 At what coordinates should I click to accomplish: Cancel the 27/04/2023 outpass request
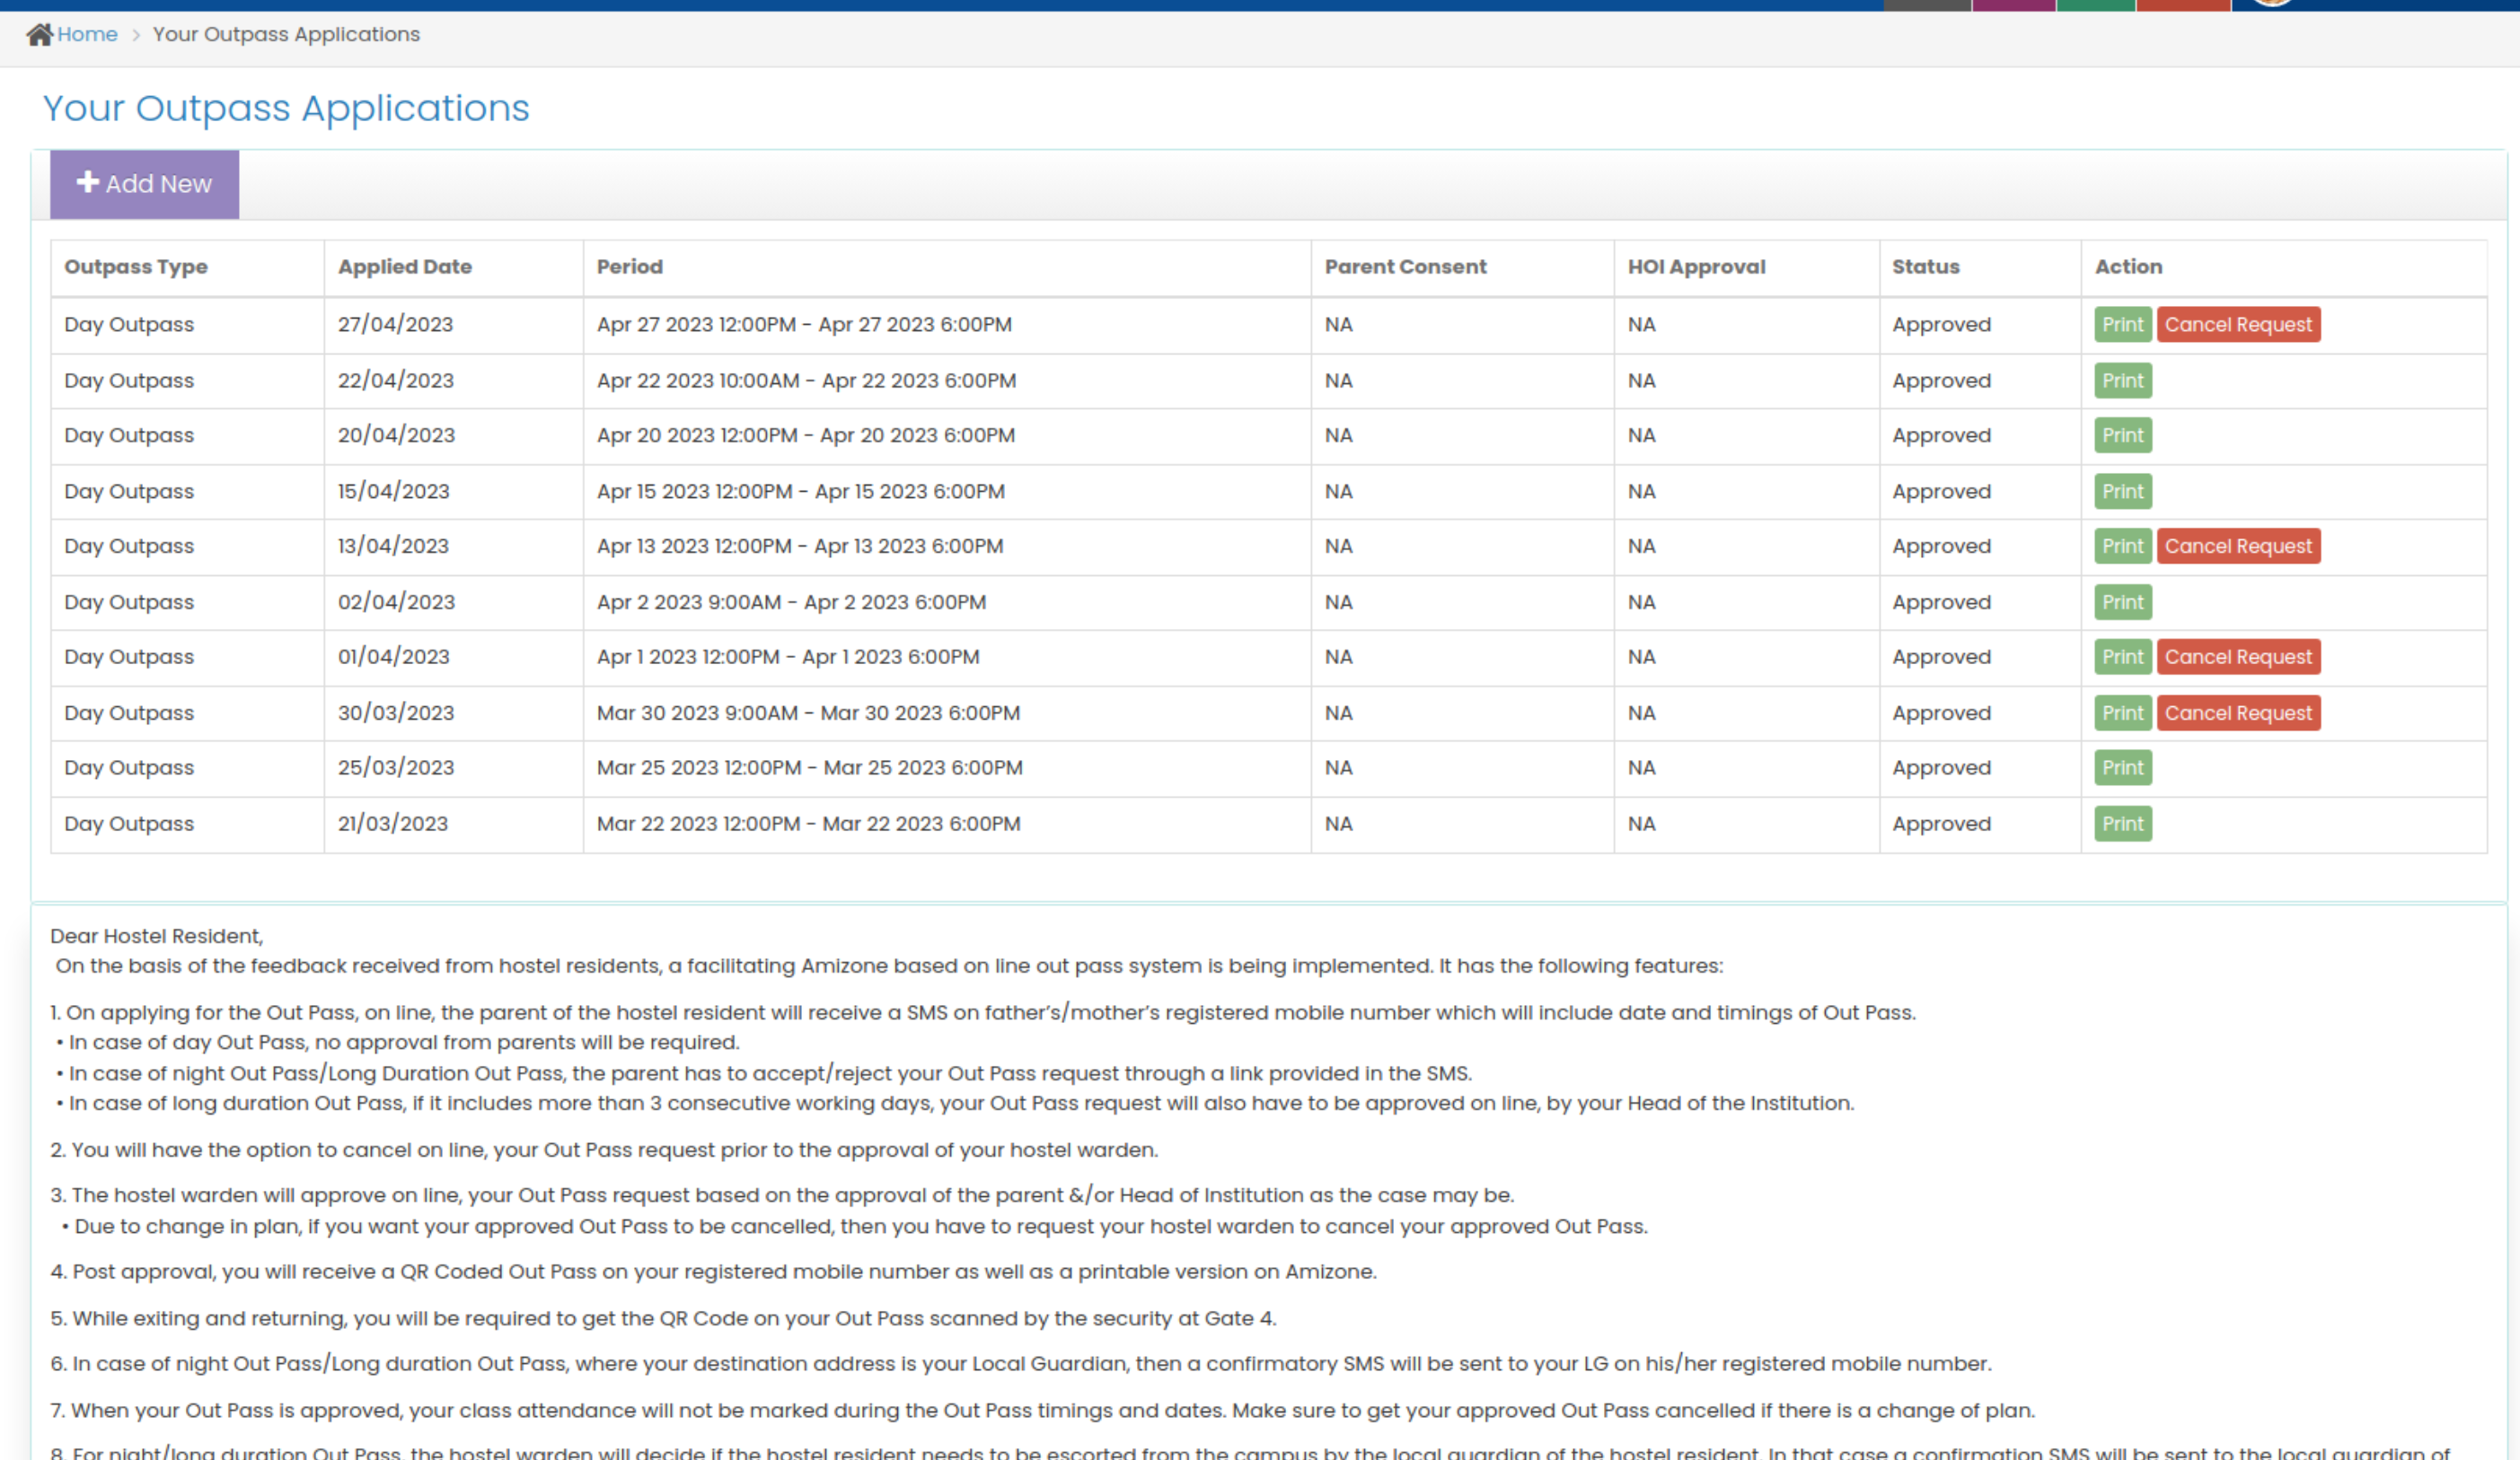coord(2238,325)
